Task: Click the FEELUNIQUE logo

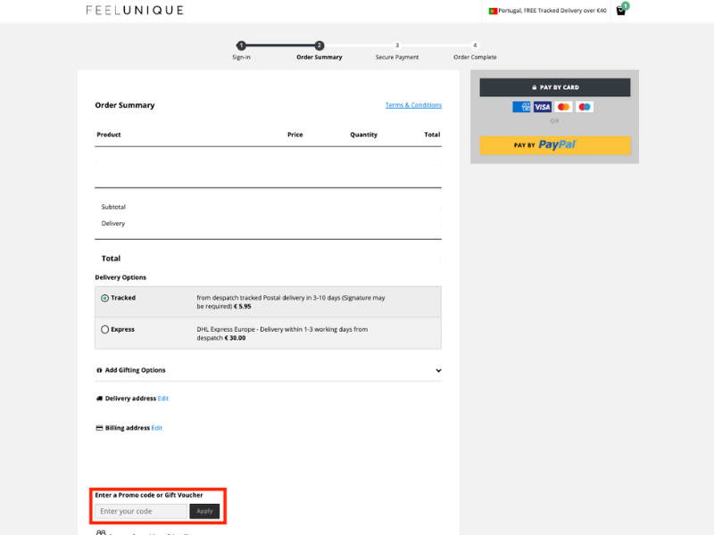Action: click(x=135, y=10)
